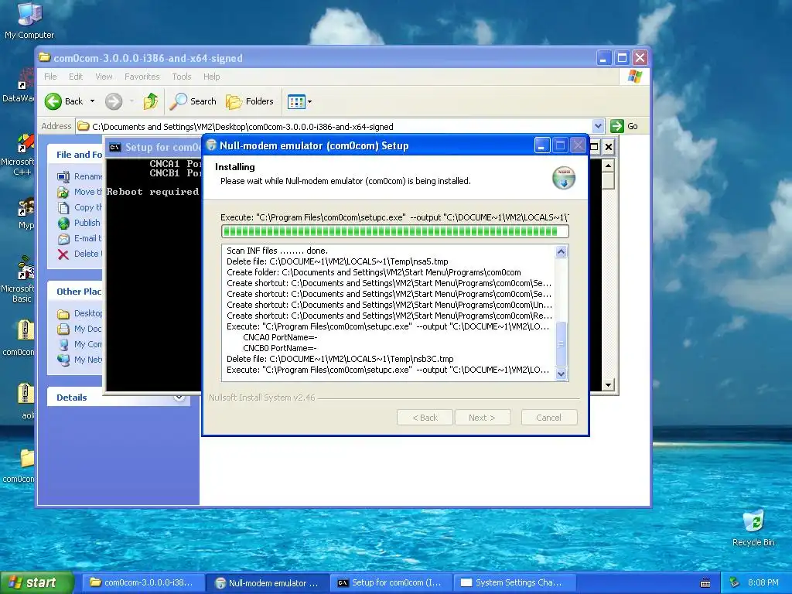The height and width of the screenshot is (594, 792).
Task: Click the Start button
Action: (x=36, y=582)
